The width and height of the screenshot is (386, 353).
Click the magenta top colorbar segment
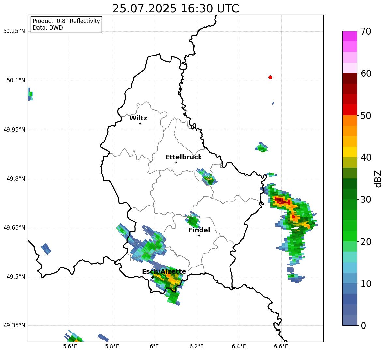349,36
